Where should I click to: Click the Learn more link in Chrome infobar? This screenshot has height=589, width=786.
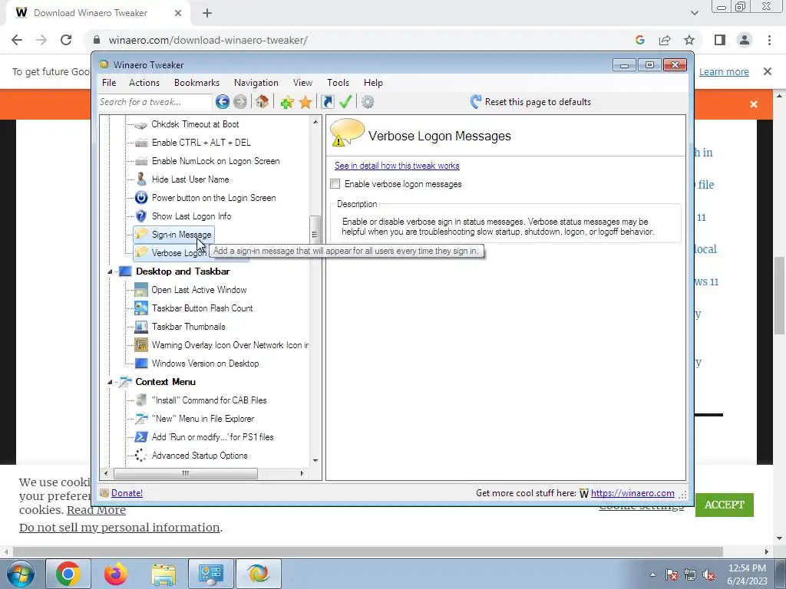pyautogui.click(x=724, y=72)
